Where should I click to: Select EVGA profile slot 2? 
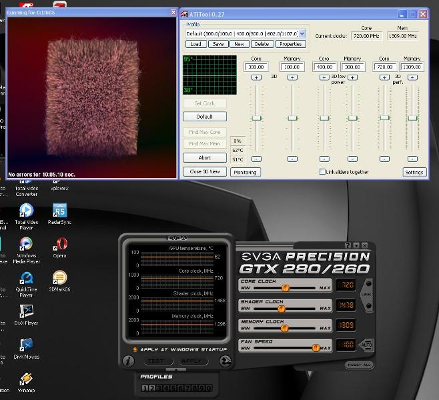(151, 388)
